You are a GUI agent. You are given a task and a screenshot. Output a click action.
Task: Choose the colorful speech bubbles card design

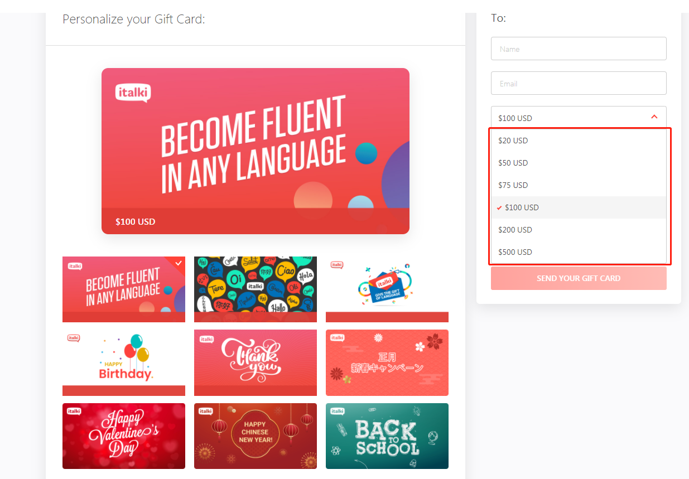[x=256, y=289]
